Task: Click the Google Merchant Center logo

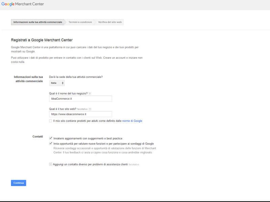Action: [23, 4]
